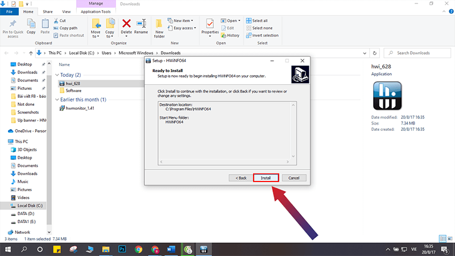Collapse the Today group
This screenshot has width=455, height=256.
click(x=57, y=75)
